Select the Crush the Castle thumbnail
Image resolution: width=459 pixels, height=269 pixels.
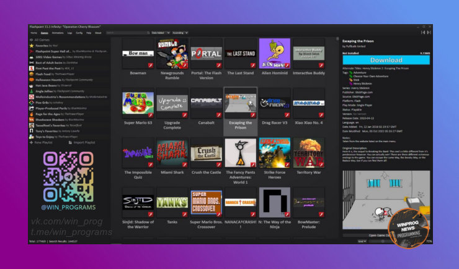(207, 153)
